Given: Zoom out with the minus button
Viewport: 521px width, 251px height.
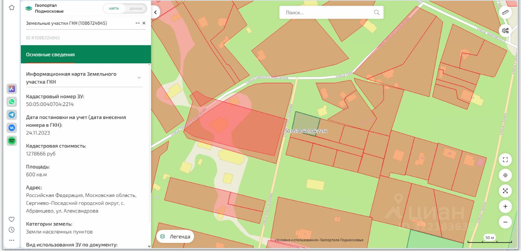Looking at the screenshot, I should (x=505, y=222).
